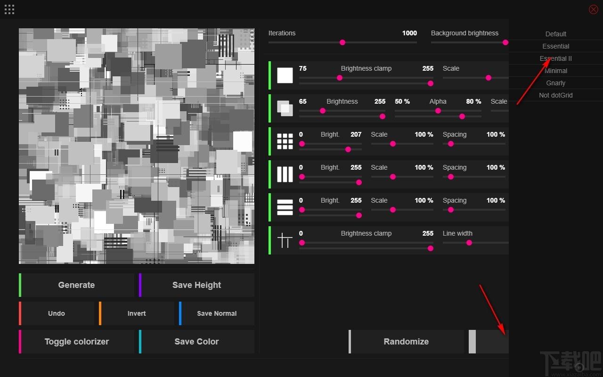This screenshot has height=377, width=603.
Task: Click the Generate button
Action: [x=76, y=285]
